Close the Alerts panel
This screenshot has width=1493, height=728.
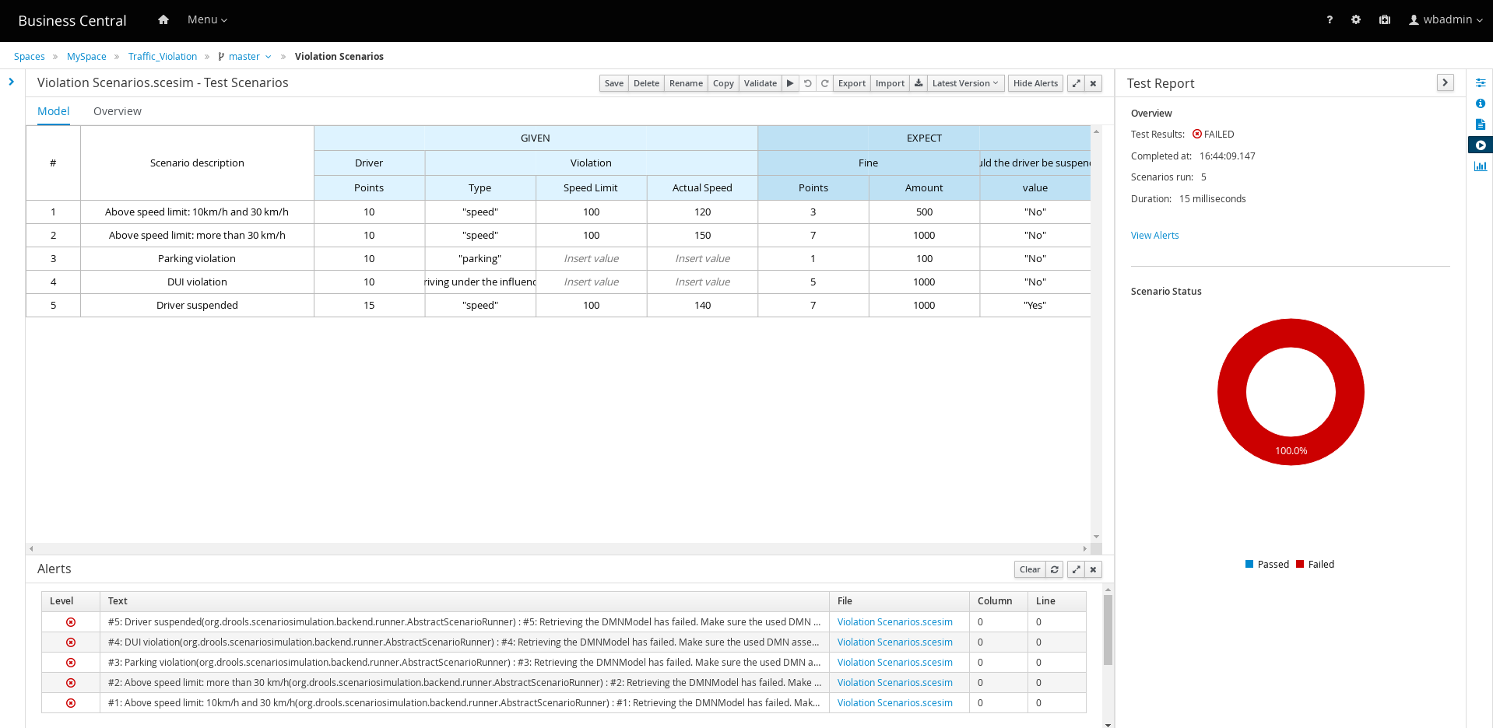1093,569
